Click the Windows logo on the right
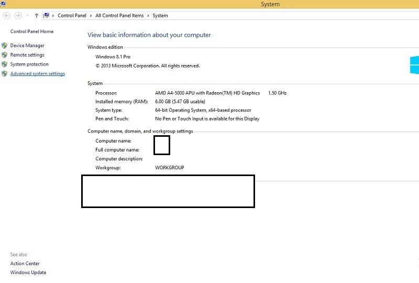419x283 pixels. pyautogui.click(x=414, y=65)
